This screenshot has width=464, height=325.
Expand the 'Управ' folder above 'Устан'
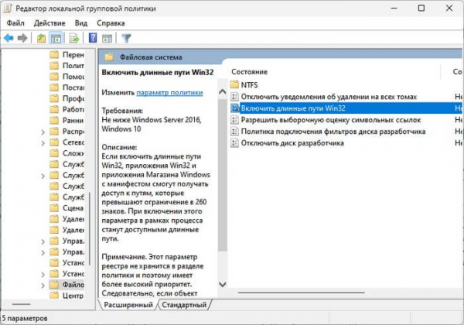point(43,252)
